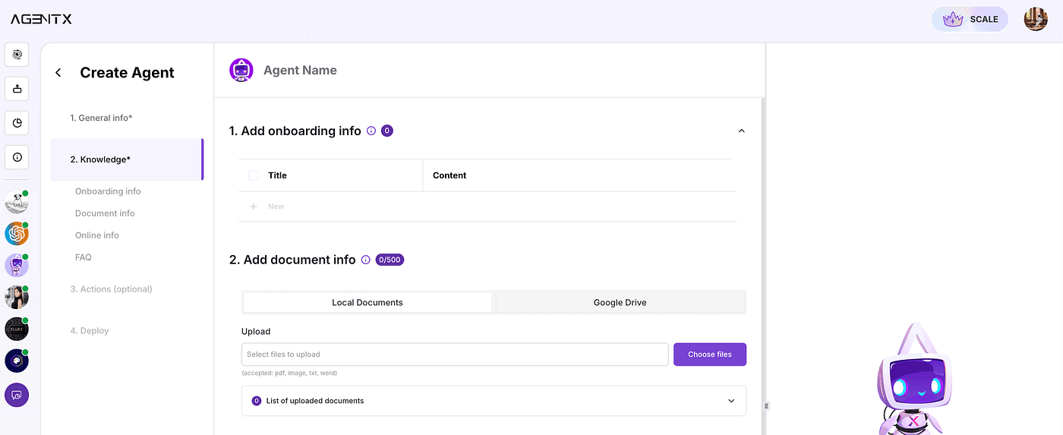The height and width of the screenshot is (435, 1063).
Task: Click the sidebar info circle icon
Action: pos(17,157)
